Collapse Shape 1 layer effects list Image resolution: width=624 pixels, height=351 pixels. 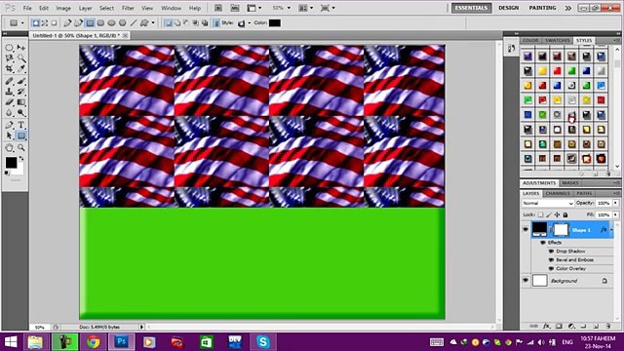[611, 230]
